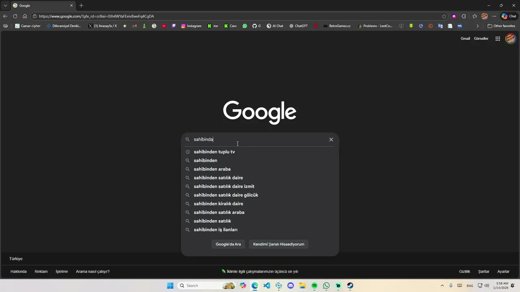Open Discord from the taskbar
The image size is (520, 292).
(x=290, y=286)
